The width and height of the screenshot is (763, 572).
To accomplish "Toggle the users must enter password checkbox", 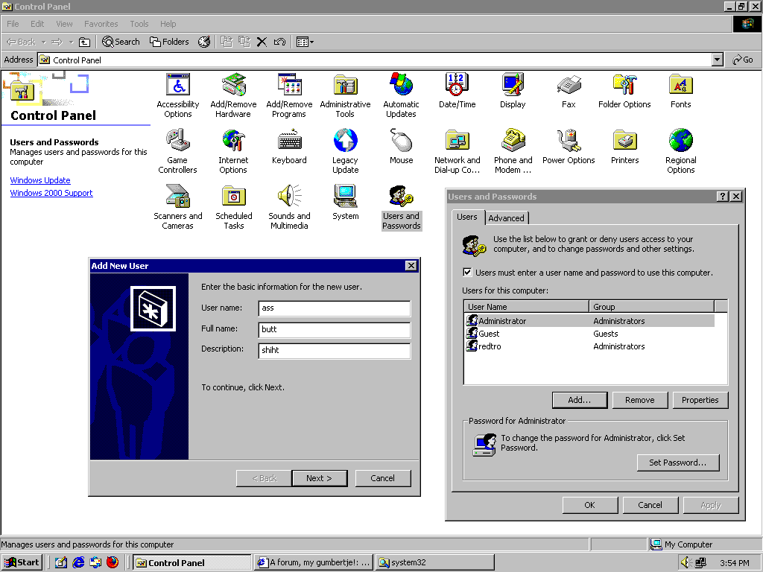I will pos(467,273).
